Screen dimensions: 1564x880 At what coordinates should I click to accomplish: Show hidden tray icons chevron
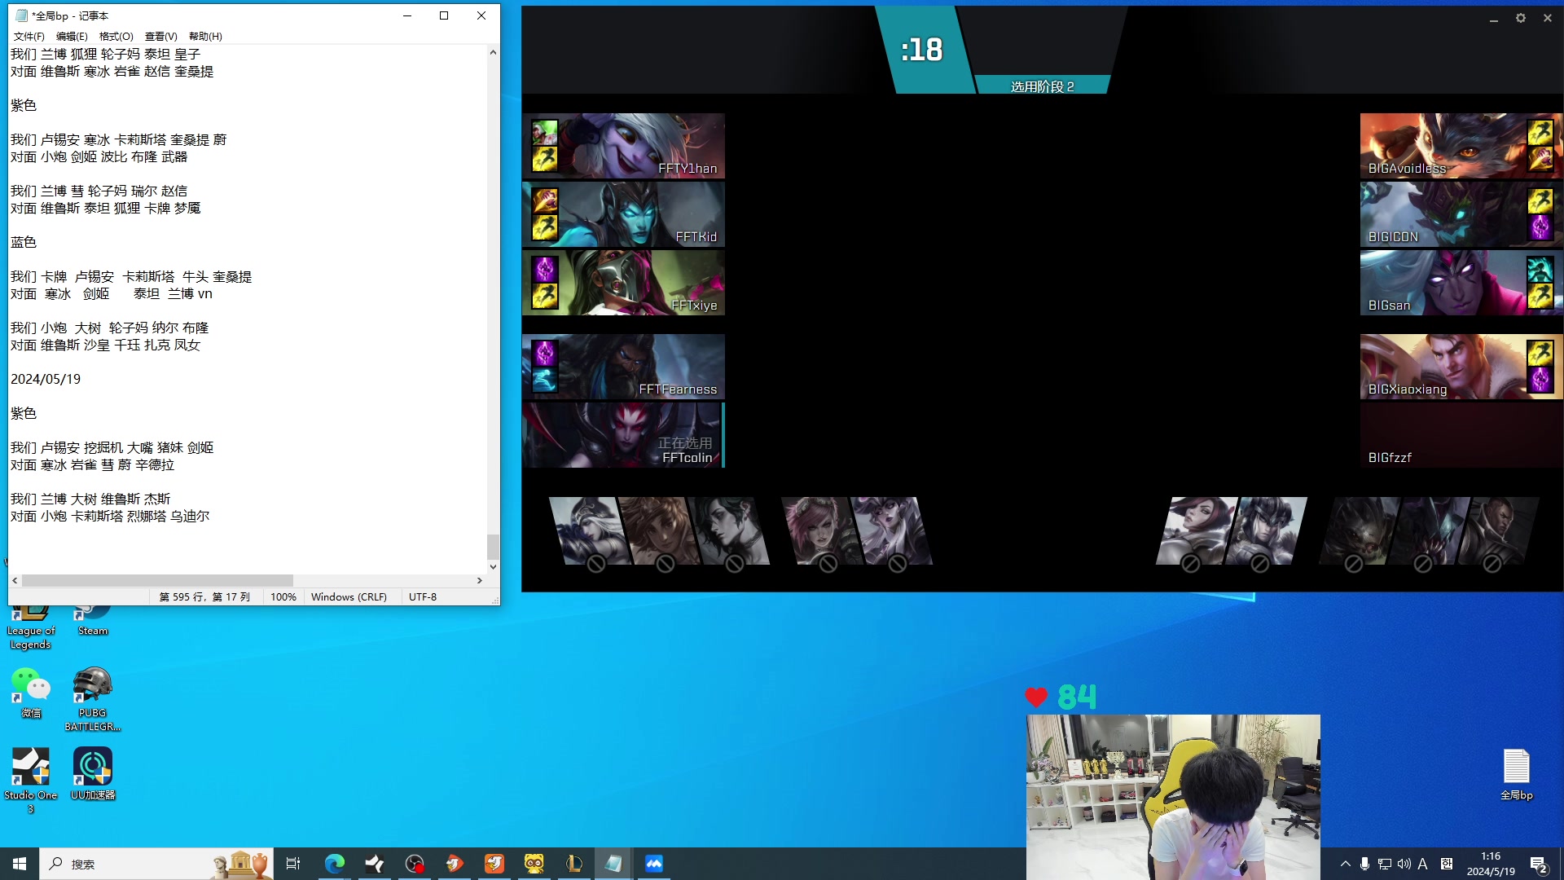click(x=1345, y=864)
